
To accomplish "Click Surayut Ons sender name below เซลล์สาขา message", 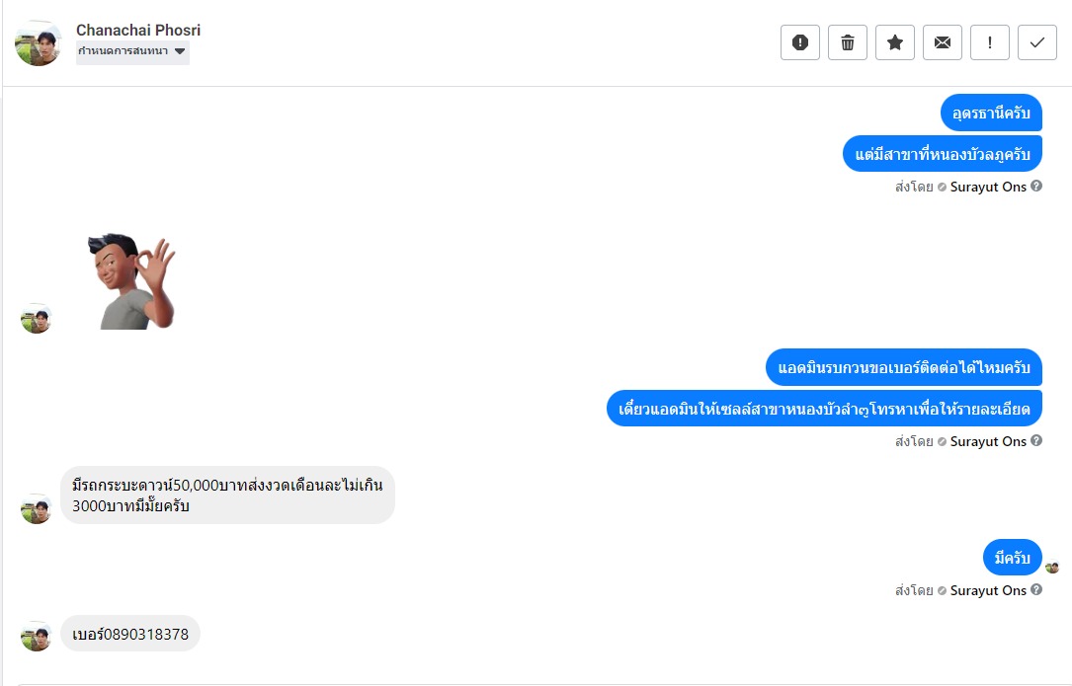I will [x=988, y=441].
